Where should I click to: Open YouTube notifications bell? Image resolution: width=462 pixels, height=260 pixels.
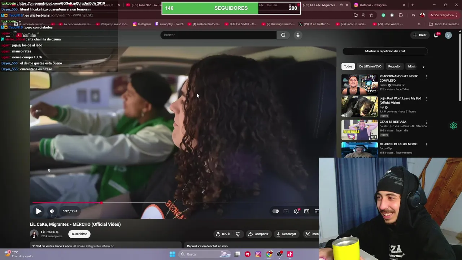[436, 35]
